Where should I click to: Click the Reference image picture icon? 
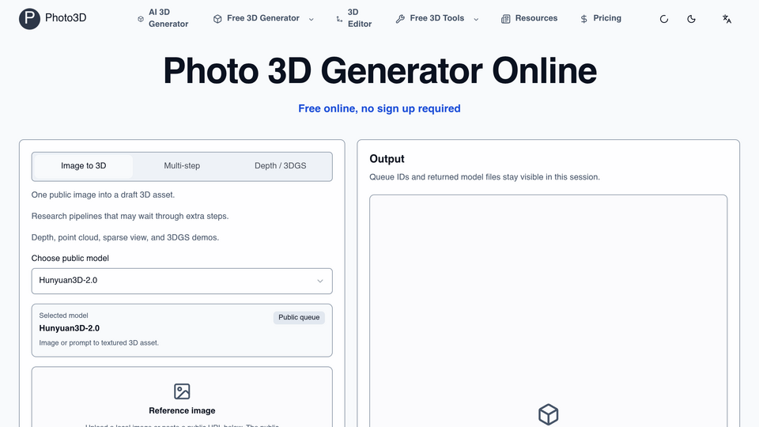coord(182,391)
